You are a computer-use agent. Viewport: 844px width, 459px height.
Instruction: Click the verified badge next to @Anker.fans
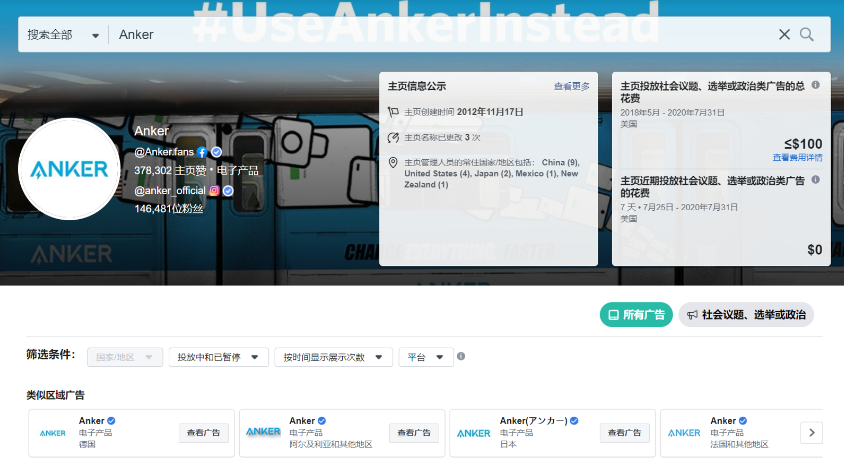coord(217,152)
